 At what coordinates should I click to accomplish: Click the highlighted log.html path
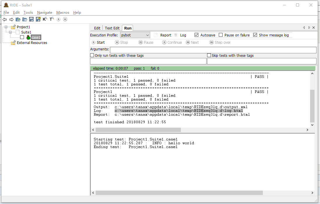coord(179,111)
